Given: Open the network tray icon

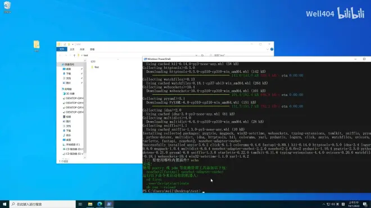Looking at the screenshot, I should click(328, 204).
